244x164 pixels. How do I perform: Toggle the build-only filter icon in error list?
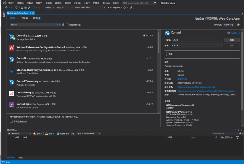73,133
